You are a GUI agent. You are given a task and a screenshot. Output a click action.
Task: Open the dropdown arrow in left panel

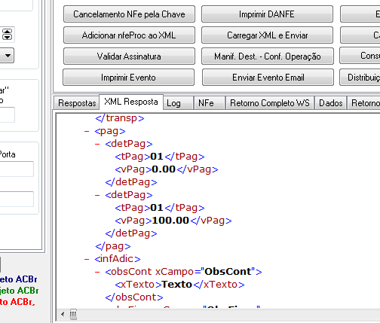8,56
